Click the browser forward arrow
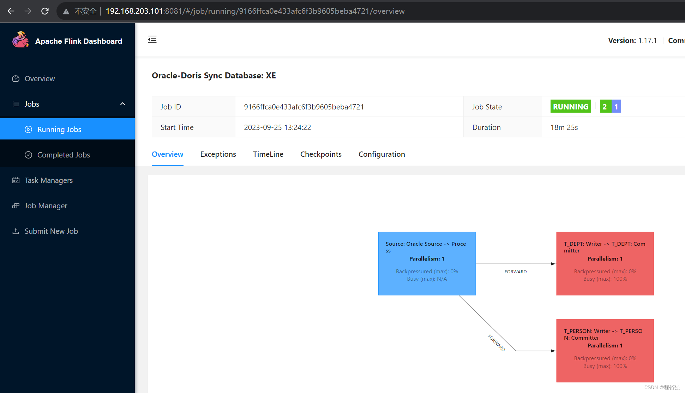This screenshot has width=685, height=393. [x=28, y=11]
